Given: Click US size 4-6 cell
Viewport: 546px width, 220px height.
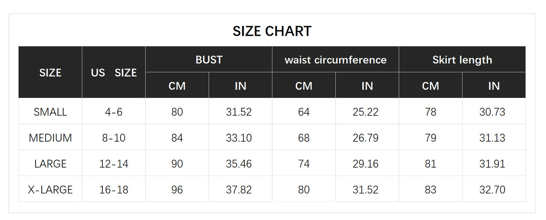Looking at the screenshot, I should point(114,112).
